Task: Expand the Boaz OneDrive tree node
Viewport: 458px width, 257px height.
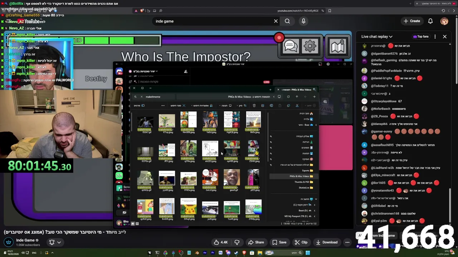Action: (316, 125)
